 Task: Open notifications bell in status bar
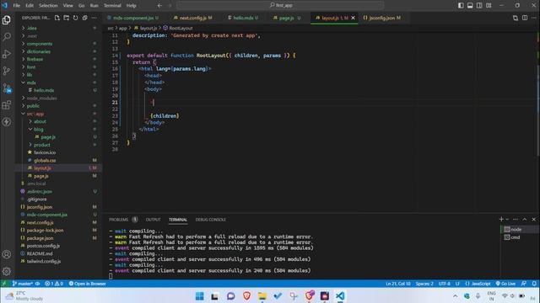click(534, 284)
